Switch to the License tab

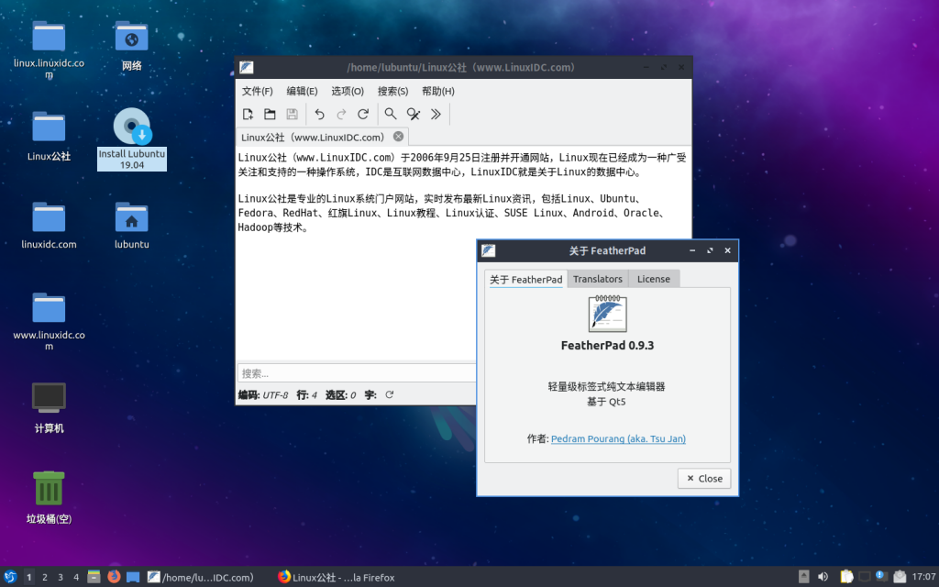tap(653, 279)
